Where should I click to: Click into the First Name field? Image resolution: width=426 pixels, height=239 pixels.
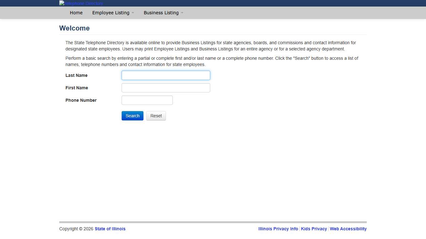pos(166,88)
